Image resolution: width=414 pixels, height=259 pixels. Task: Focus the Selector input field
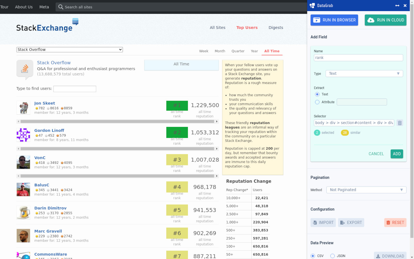pos(354,123)
